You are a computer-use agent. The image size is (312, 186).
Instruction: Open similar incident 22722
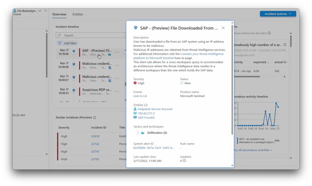95,144
